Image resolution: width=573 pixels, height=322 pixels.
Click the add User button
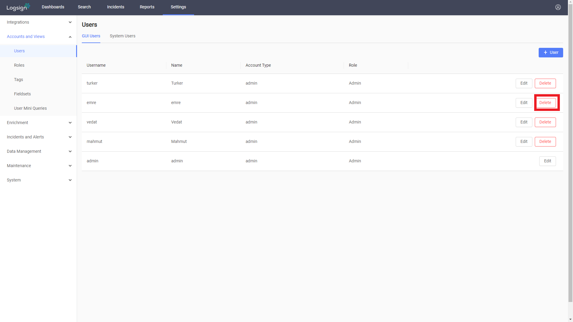pos(551,52)
